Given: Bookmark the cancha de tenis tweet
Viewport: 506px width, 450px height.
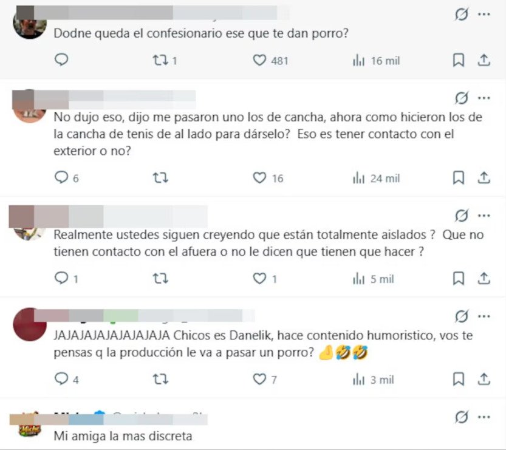Looking at the screenshot, I should click(459, 178).
